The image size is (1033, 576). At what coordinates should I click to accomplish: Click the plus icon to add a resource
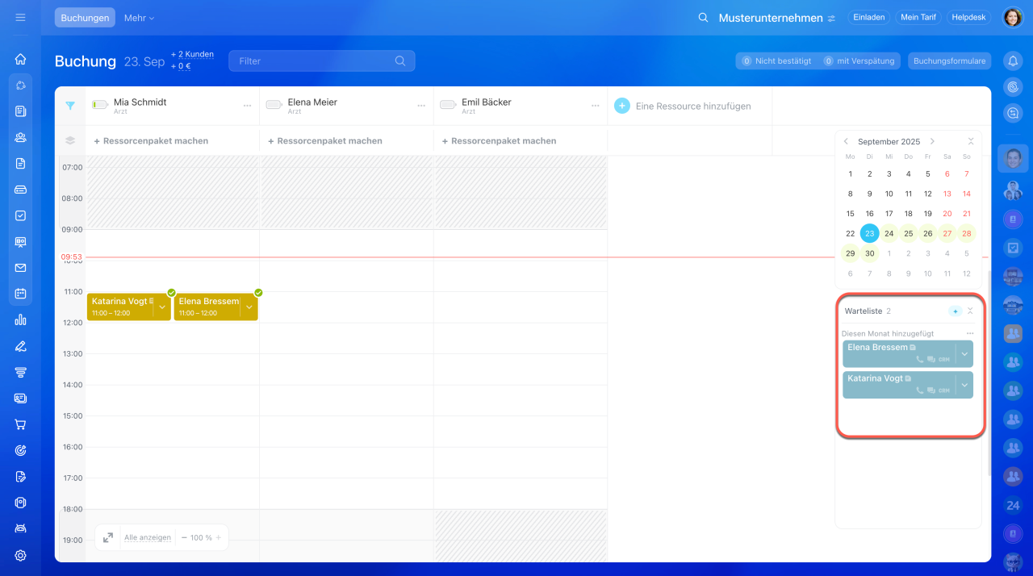pos(622,106)
